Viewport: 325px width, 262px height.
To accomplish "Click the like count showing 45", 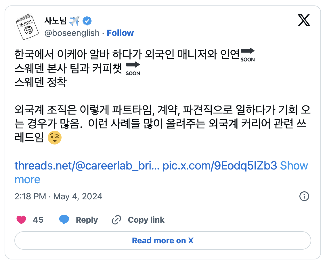I will click(38, 219).
